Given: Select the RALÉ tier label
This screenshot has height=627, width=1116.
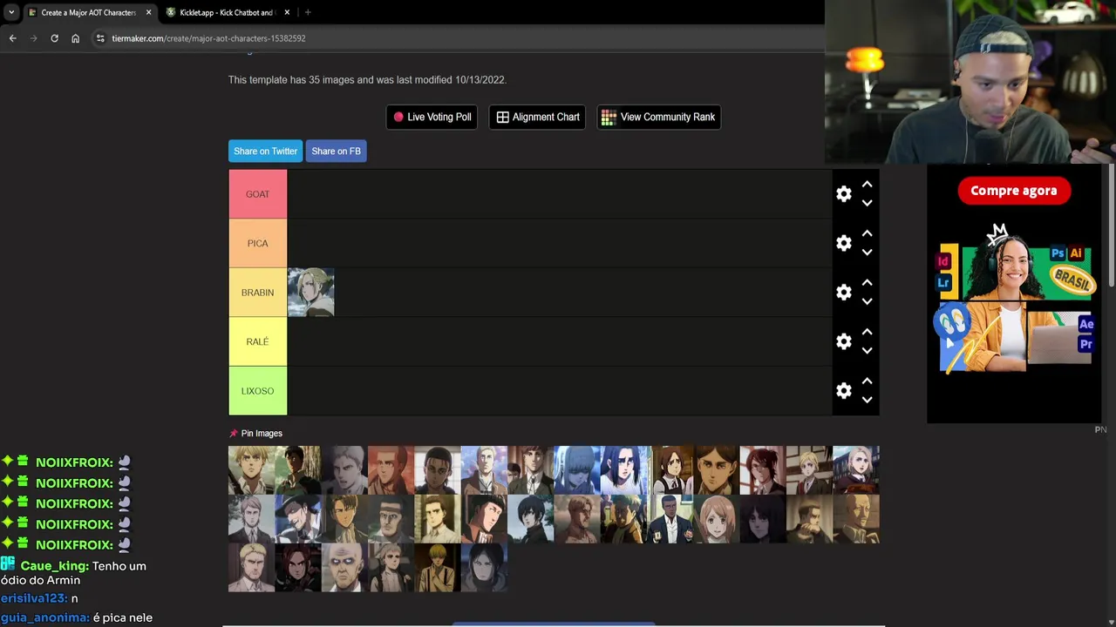Looking at the screenshot, I should tap(257, 341).
